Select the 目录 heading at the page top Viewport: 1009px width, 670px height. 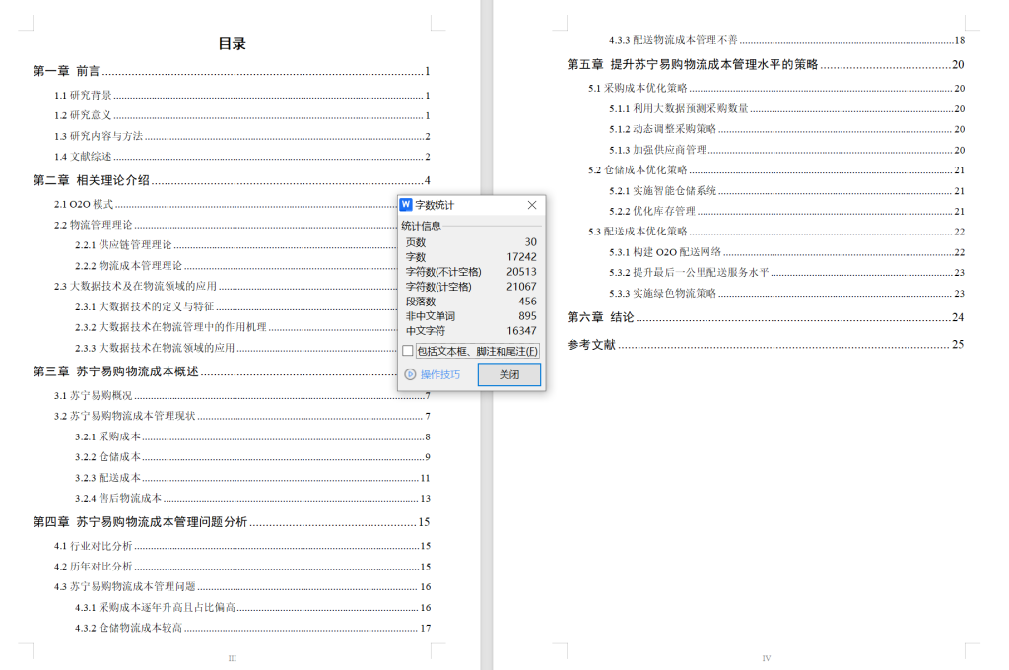231,43
